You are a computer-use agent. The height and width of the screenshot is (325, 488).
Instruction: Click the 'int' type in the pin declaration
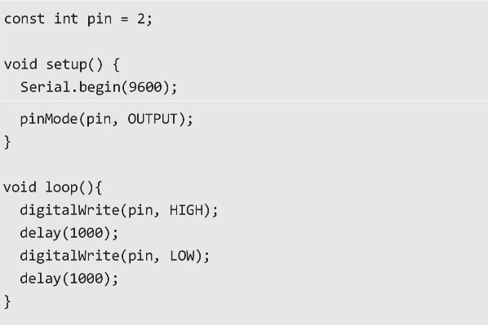(x=65, y=19)
